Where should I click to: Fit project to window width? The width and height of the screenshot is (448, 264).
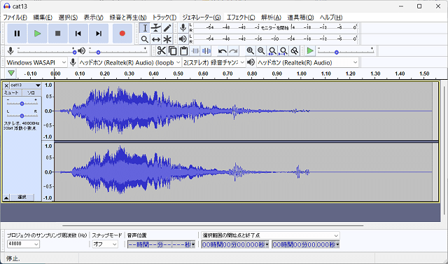283,51
